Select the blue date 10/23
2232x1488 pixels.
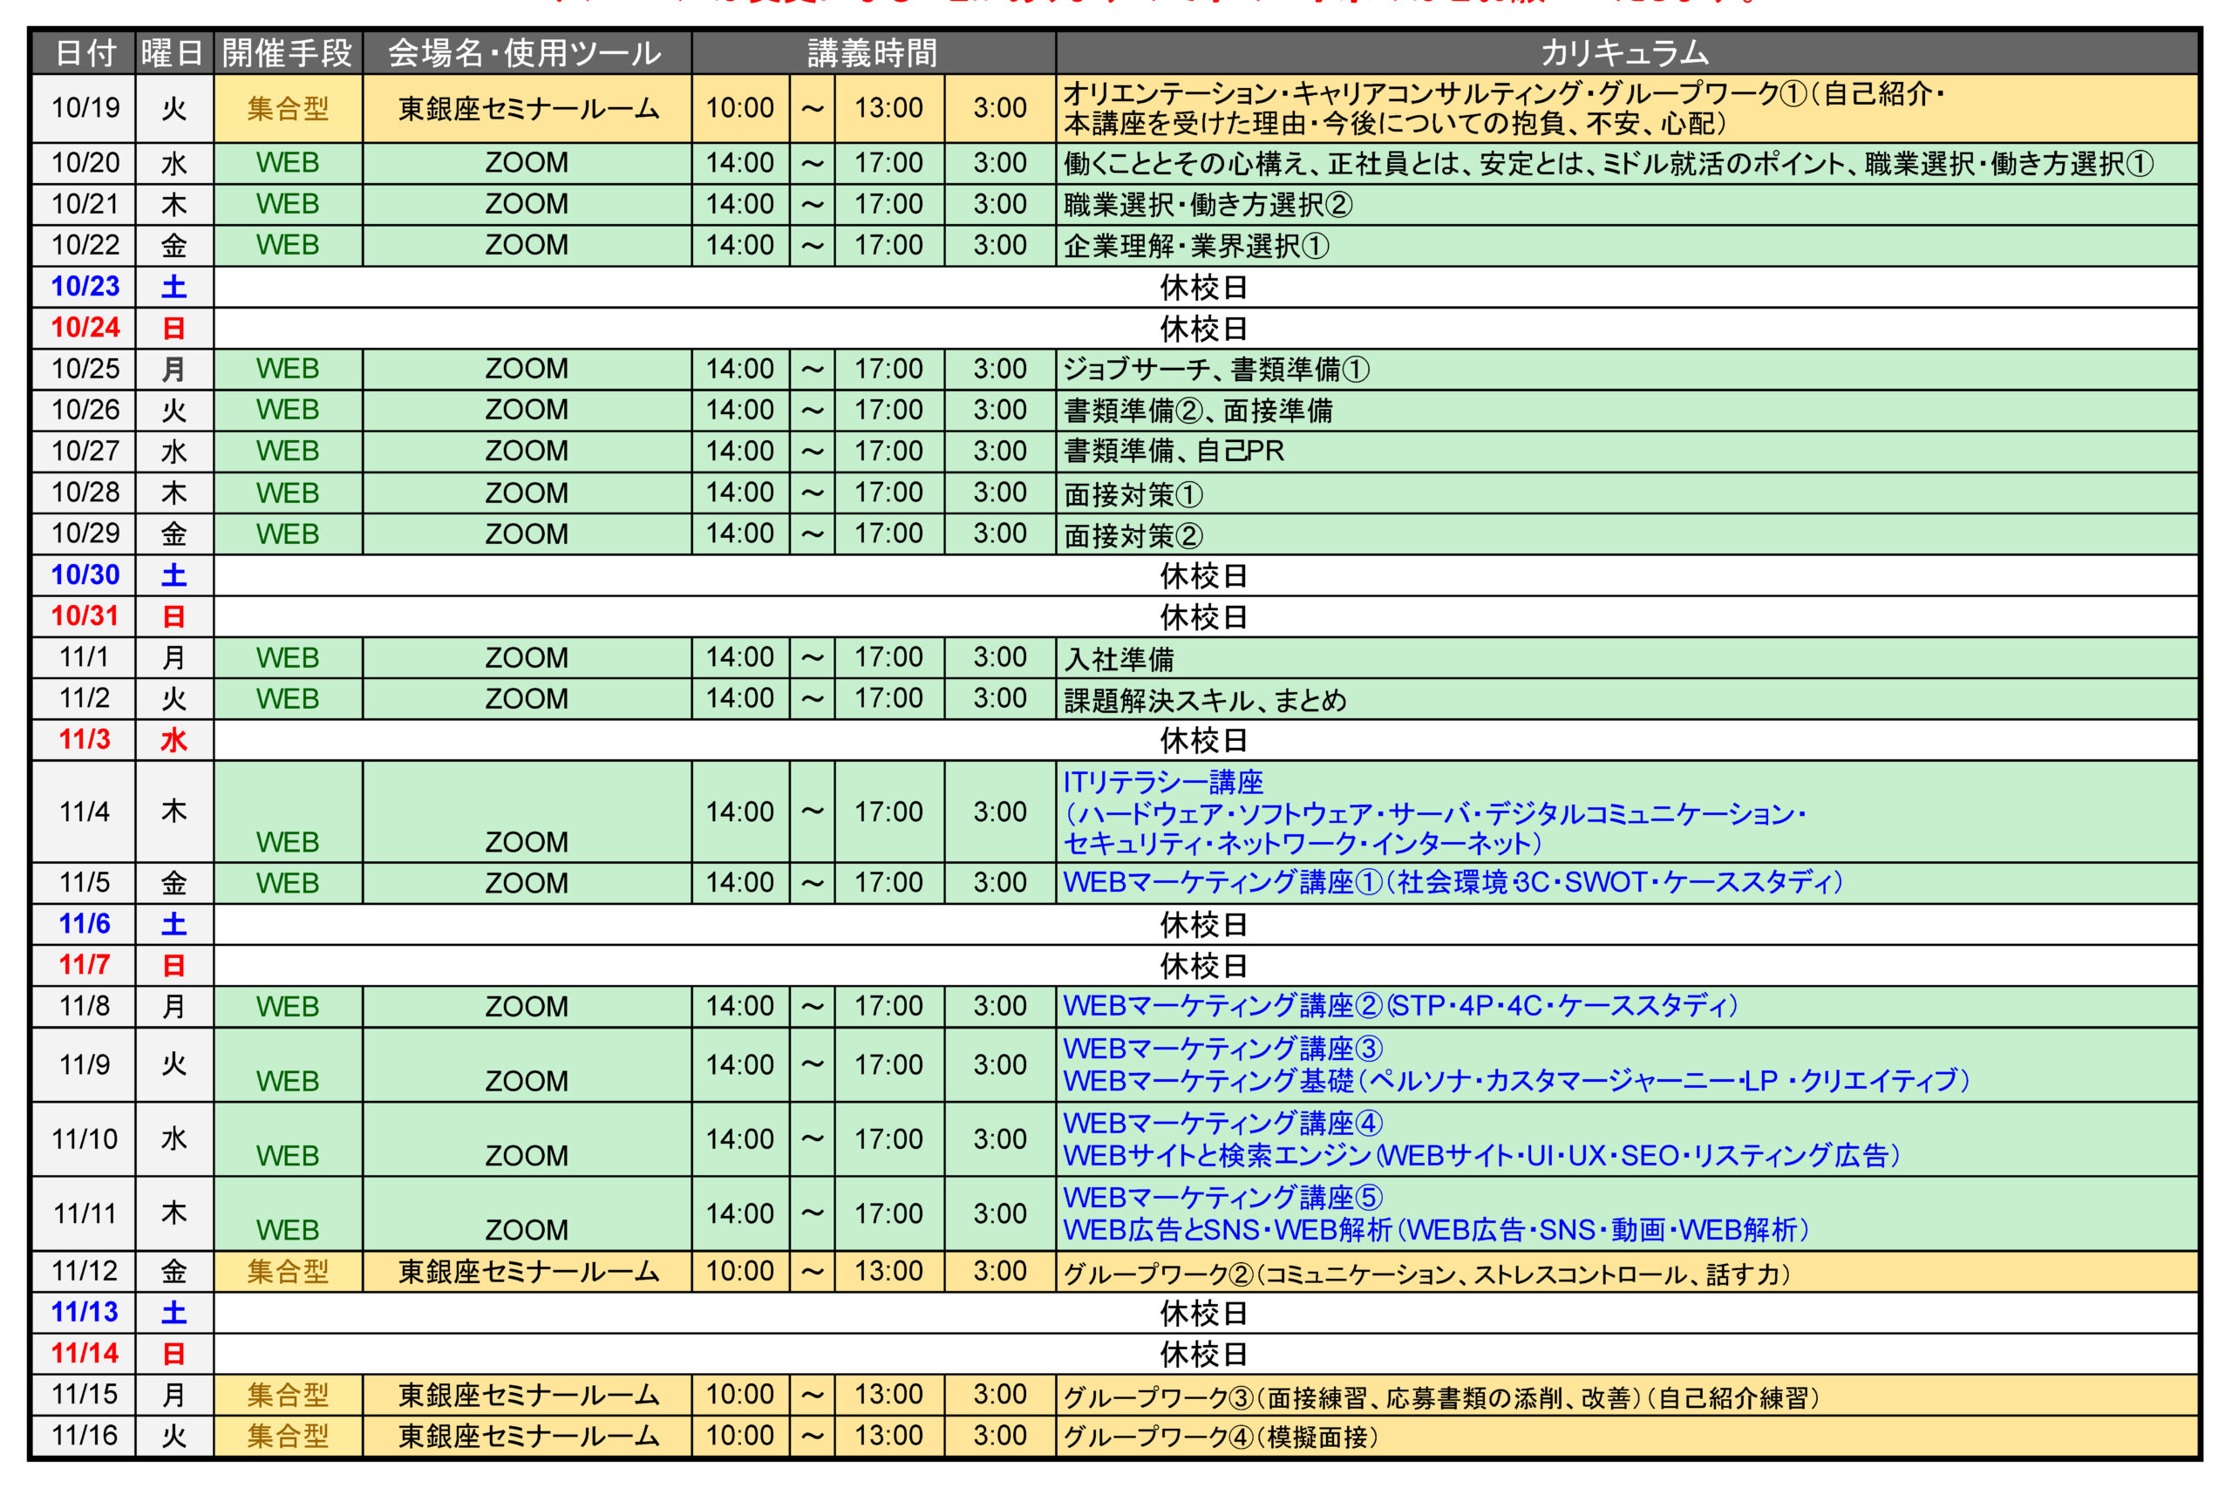point(85,287)
